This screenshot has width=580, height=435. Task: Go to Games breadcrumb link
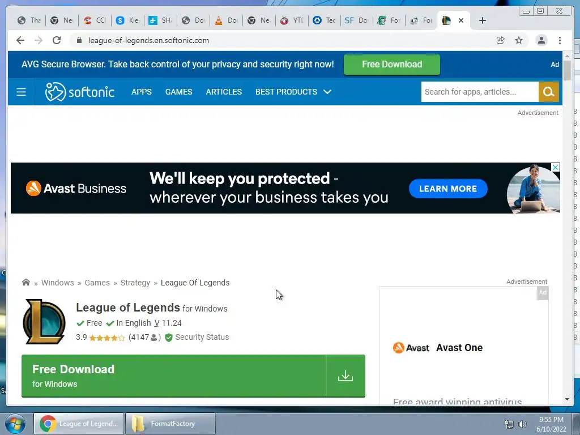pos(97,283)
